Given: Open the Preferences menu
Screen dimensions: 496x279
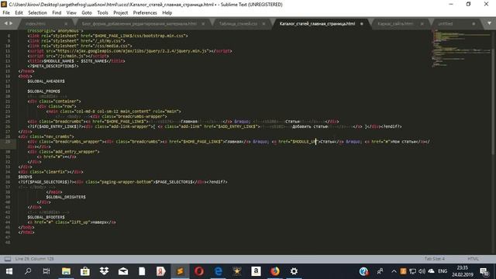Looking at the screenshot, I should point(145,12).
